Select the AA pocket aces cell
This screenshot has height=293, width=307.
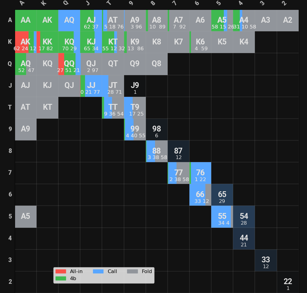point(25,21)
